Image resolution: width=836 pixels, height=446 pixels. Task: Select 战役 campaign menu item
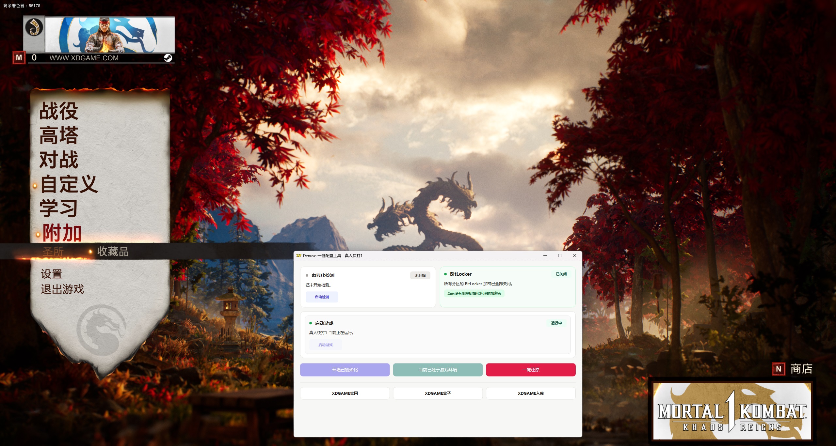(x=59, y=111)
